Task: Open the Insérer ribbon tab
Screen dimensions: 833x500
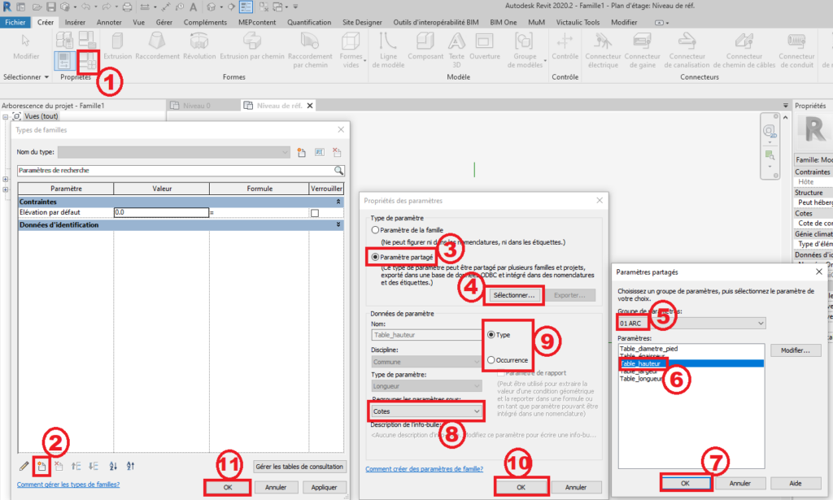Action: [75, 23]
